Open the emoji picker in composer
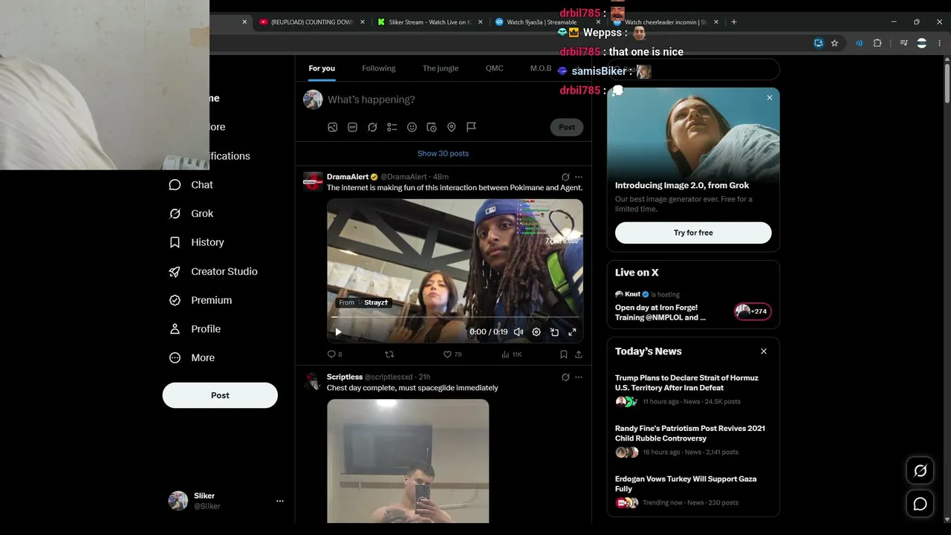Image resolution: width=951 pixels, height=535 pixels. point(412,127)
